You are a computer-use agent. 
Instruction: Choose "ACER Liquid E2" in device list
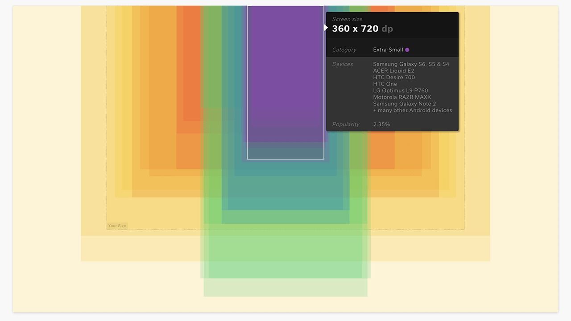(x=393, y=71)
